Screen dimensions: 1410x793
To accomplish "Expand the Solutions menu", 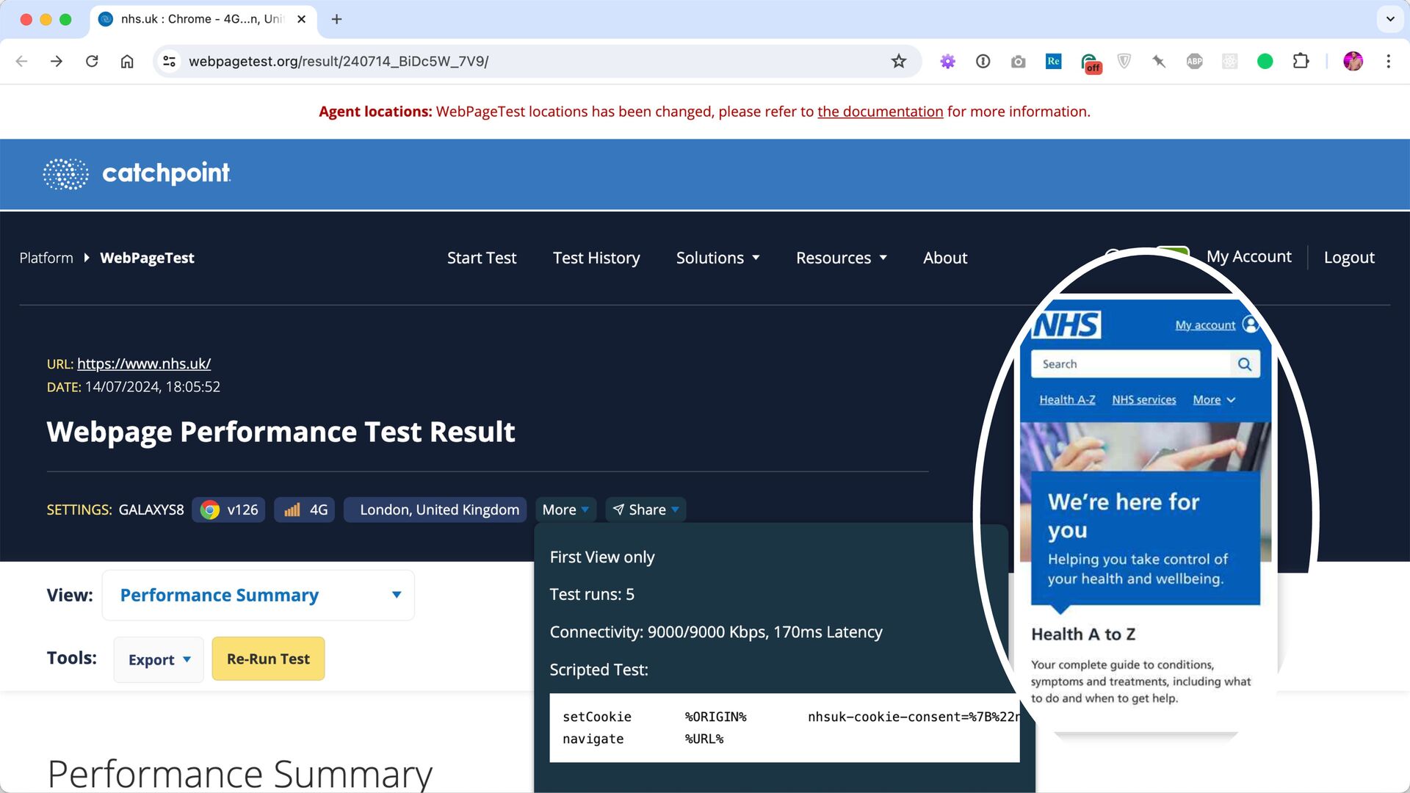I will [717, 258].
